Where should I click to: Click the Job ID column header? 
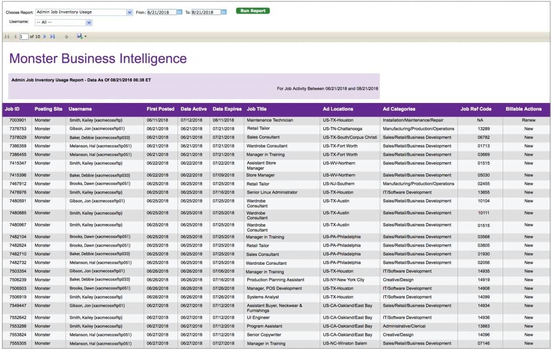(12, 109)
